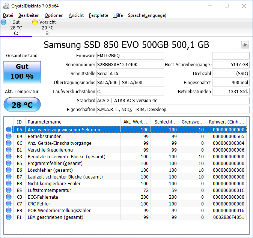Viewport: 253px width, 238px height.
Task: Click blue status dot of row BE
Action: [x=9, y=190]
